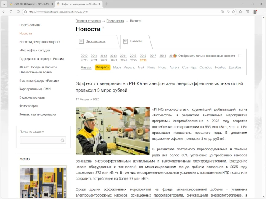Image resolution: width=266 pixels, height=199 pixels.
Task: Activate the read aloud icon
Action: click(x=228, y=12)
